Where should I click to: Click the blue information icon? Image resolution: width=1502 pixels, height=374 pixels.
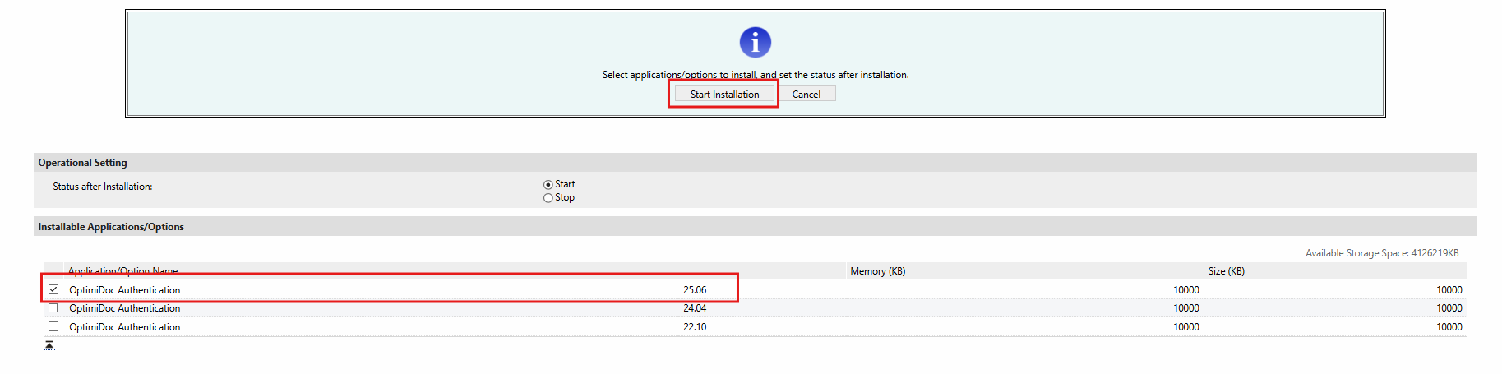[756, 42]
